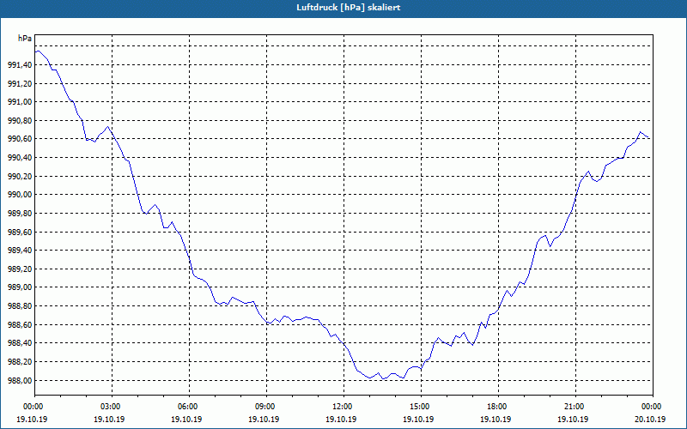Pick the 09:00 time axis label
687x429 pixels.
click(x=266, y=407)
